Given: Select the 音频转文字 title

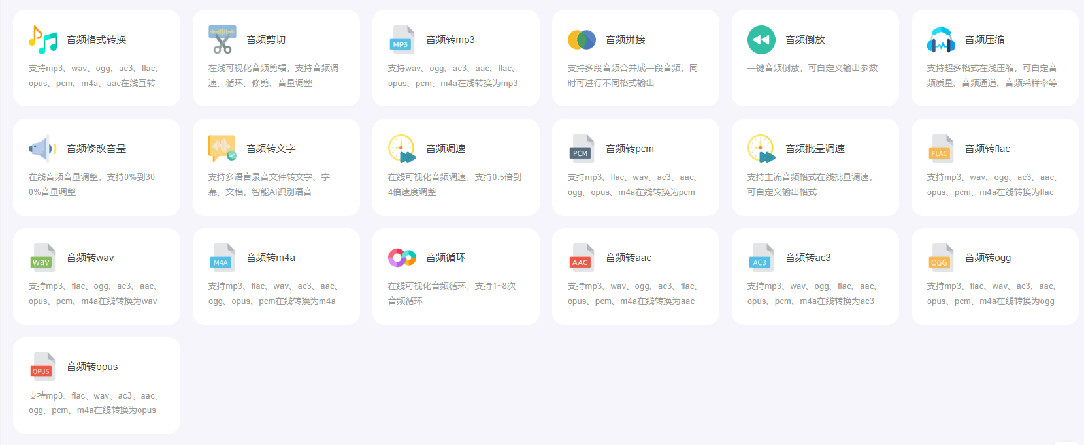Looking at the screenshot, I should tap(271, 149).
